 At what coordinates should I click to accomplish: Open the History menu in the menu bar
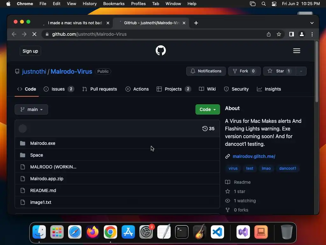pyautogui.click(x=89, y=4)
